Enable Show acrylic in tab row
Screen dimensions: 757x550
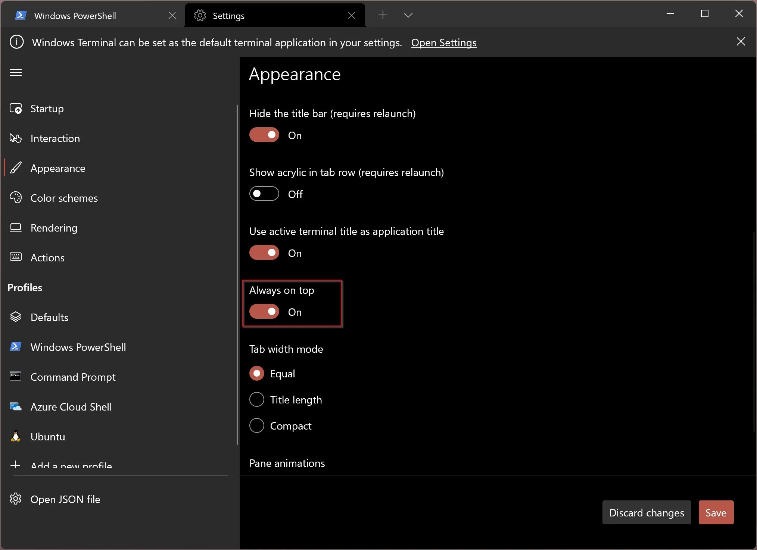point(264,194)
